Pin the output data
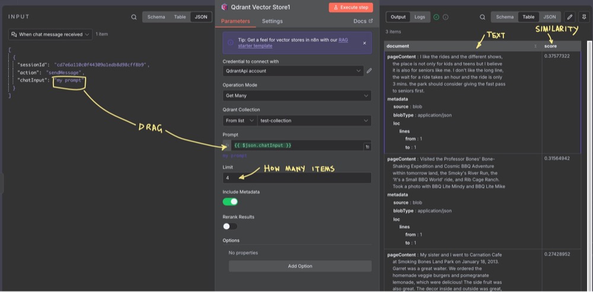This screenshot has width=593, height=292. pyautogui.click(x=584, y=17)
